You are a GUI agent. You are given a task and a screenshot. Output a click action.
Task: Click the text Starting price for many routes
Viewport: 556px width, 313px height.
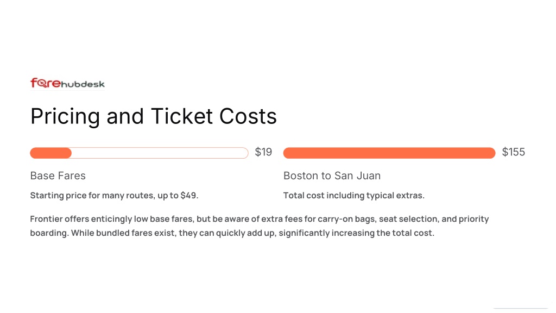click(x=92, y=196)
